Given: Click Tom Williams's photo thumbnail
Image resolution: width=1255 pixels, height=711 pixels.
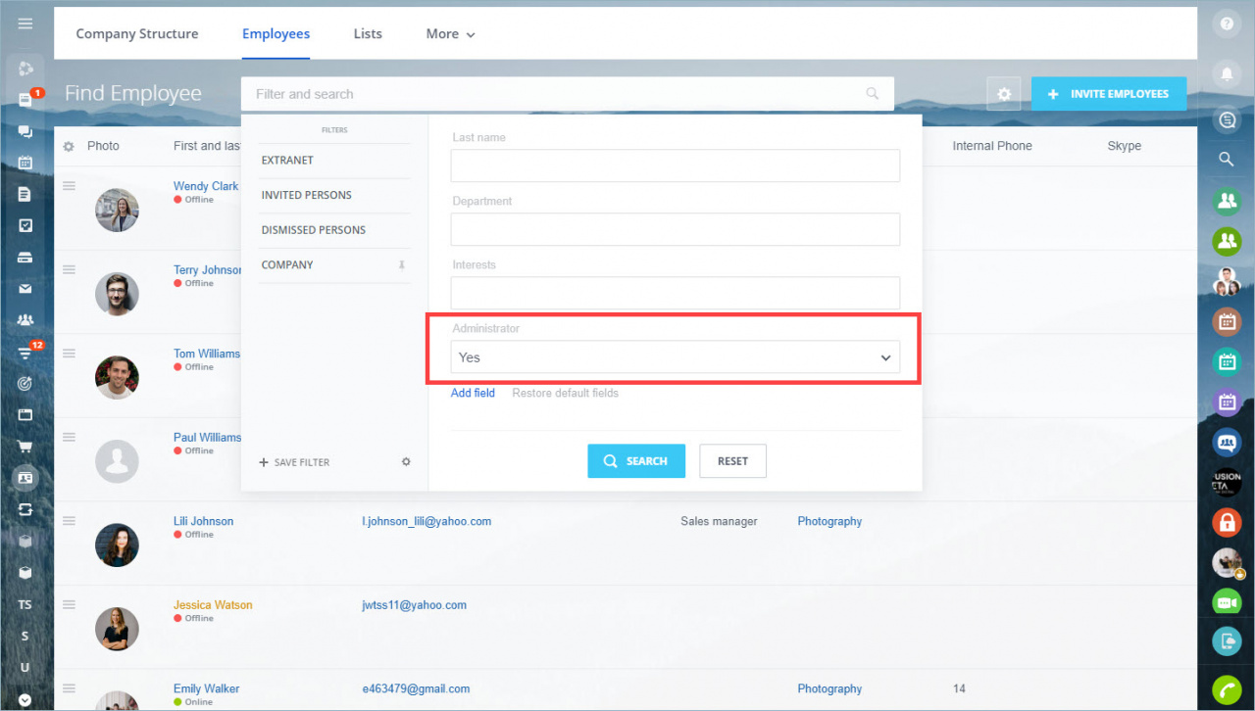Looking at the screenshot, I should [x=117, y=377].
